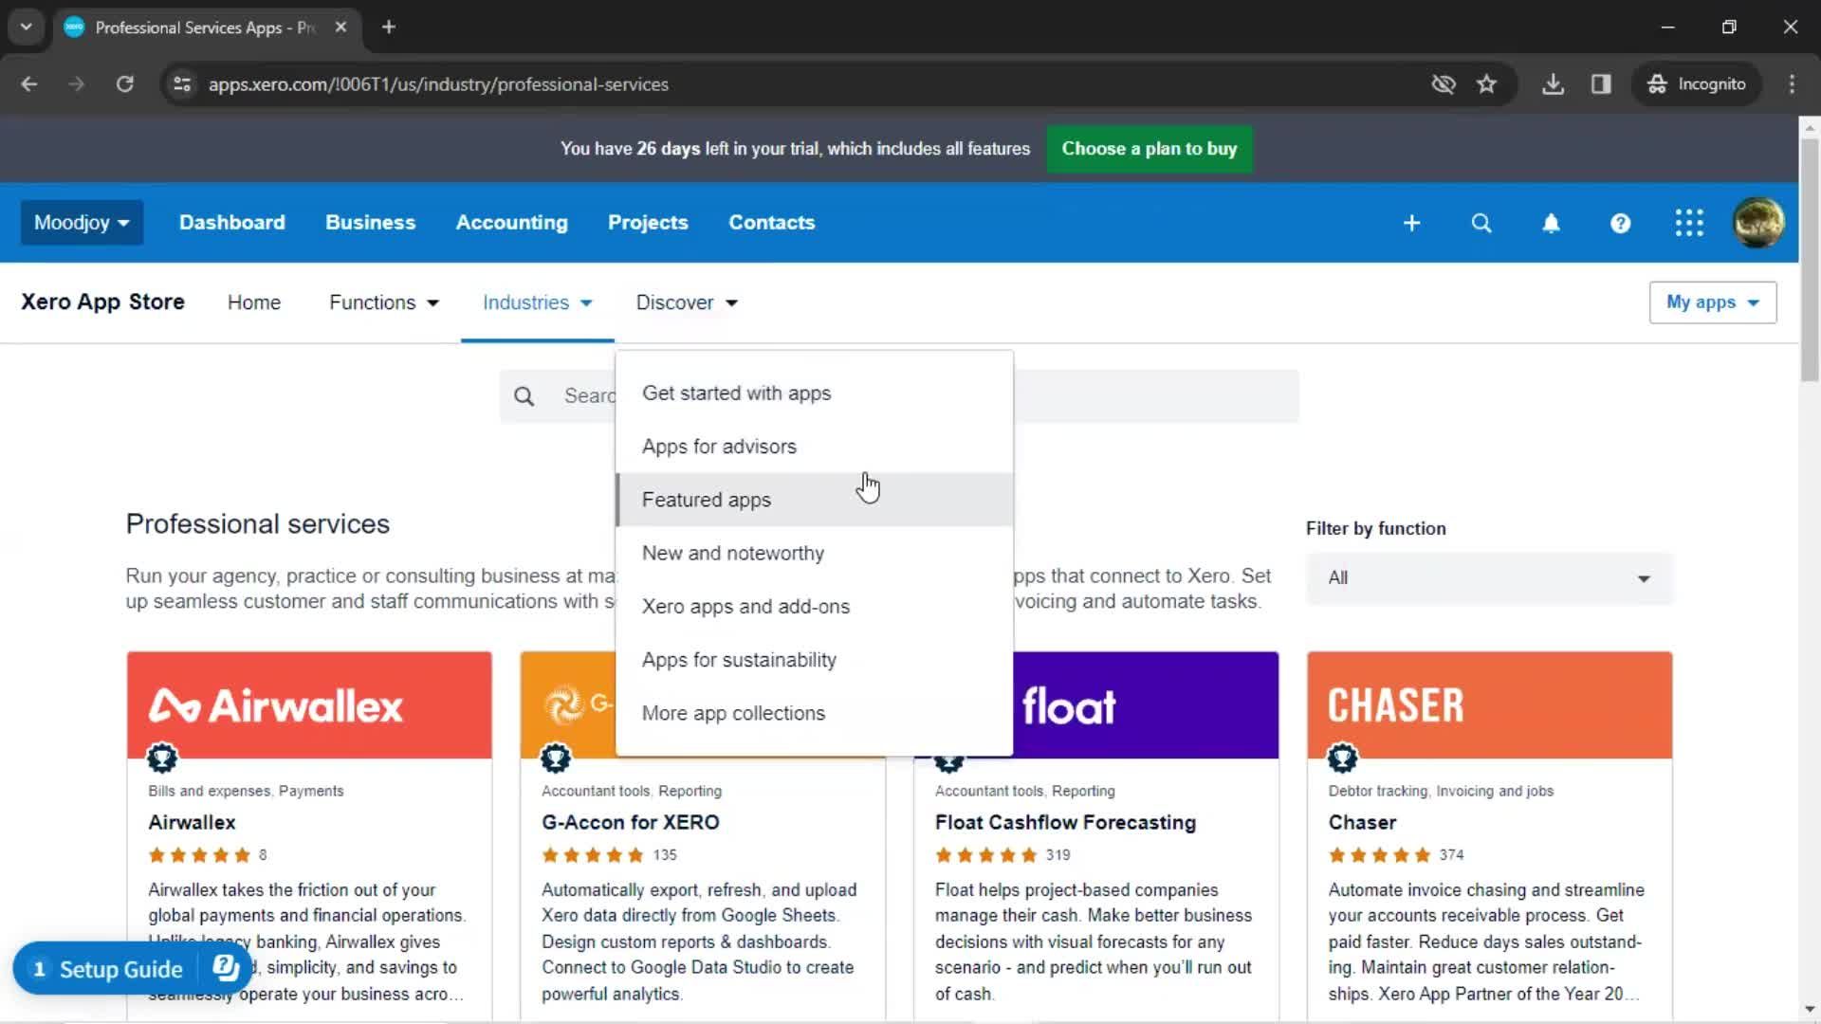Open Filter by function All dropdown
The image size is (1821, 1024).
pos(1489,578)
